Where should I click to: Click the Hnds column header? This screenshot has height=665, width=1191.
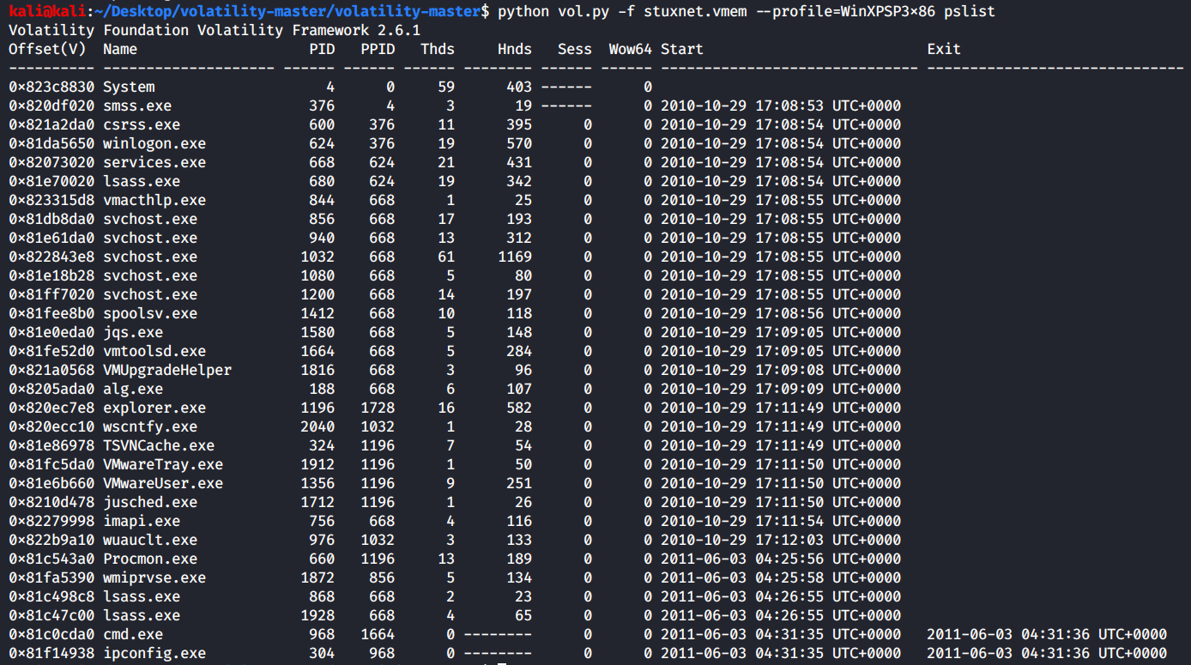(x=515, y=49)
